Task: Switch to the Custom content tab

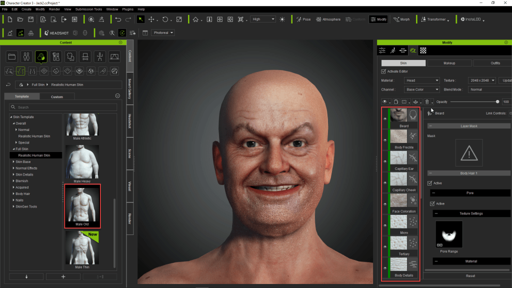Action: (57, 96)
